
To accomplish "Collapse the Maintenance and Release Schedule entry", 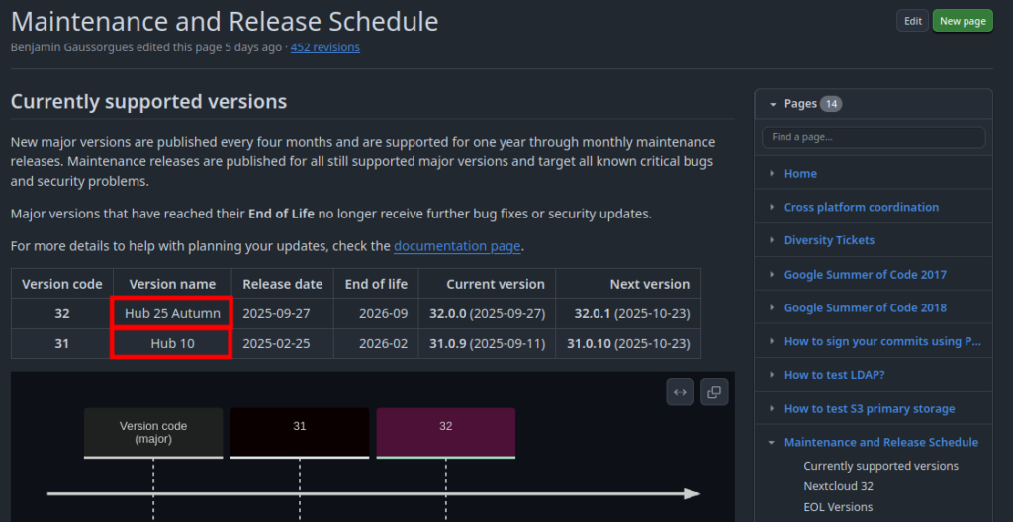I will 772,443.
